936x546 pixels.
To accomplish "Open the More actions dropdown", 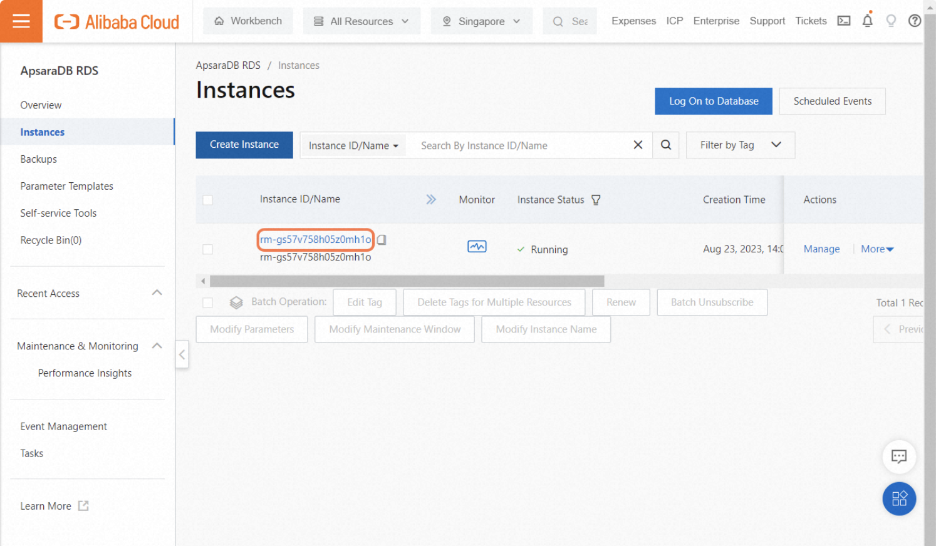I will point(877,249).
